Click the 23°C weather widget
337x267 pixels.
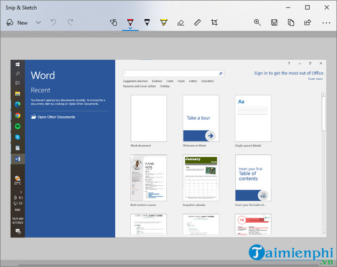[x=18, y=180]
